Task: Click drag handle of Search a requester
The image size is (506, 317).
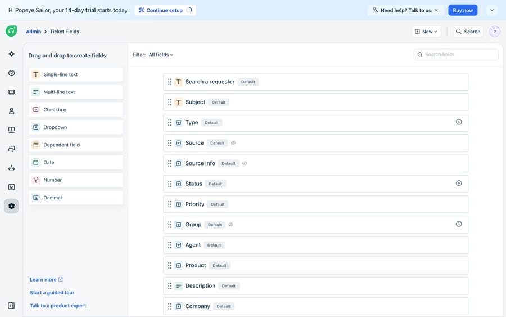Action: click(x=170, y=82)
